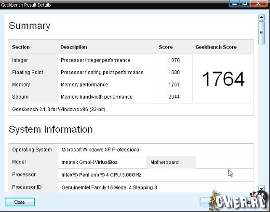The image size is (270, 212).
Task: Minimize the Geekbench Result Details window
Action: [234, 3]
